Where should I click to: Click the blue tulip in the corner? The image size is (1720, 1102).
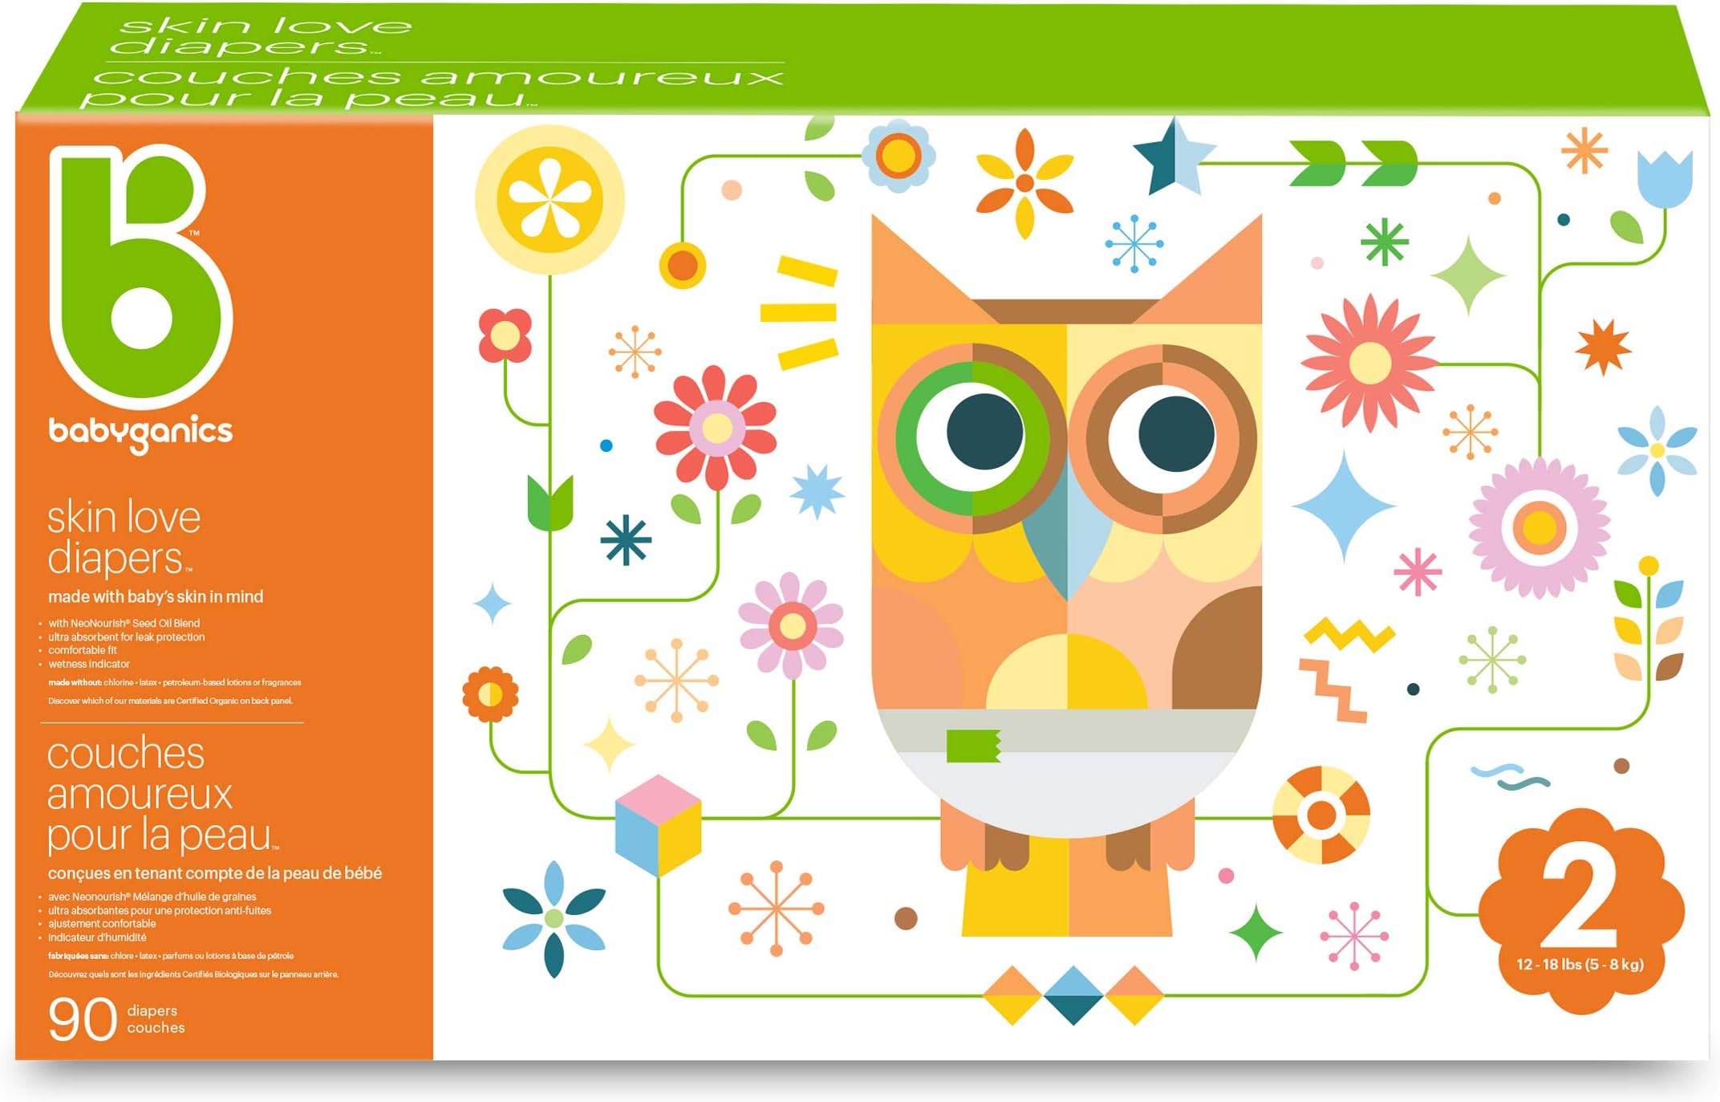(1665, 178)
